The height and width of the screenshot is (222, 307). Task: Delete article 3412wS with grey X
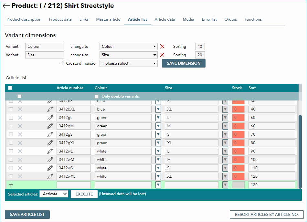point(20,168)
